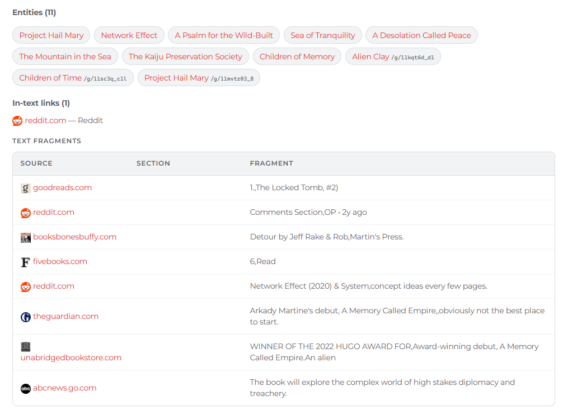Image resolution: width=563 pixels, height=414 pixels.
Task: Select the 'Network Effect' entity chip
Action: (x=129, y=35)
